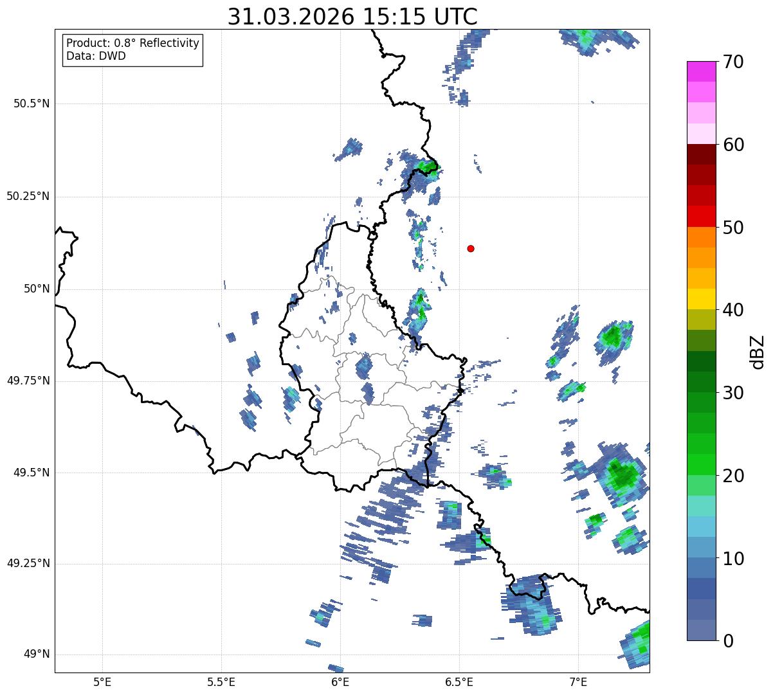Image resolution: width=773 pixels, height=695 pixels.
Task: Click the 'Data: DWD' text
Action: [x=96, y=56]
